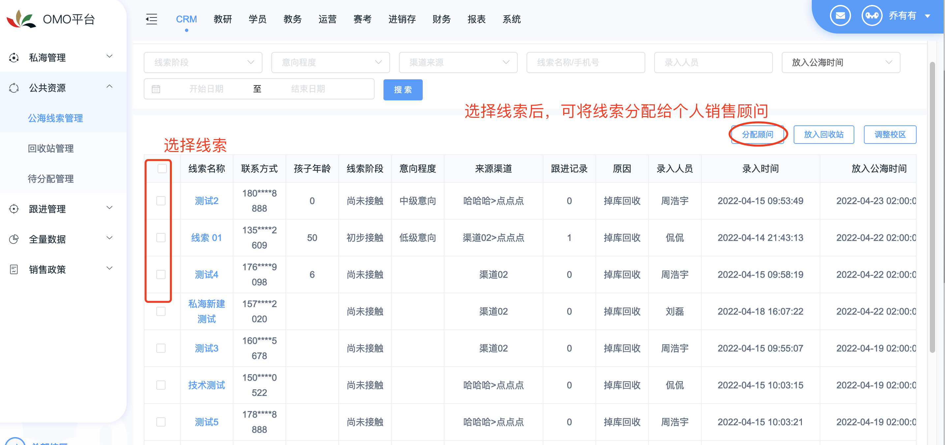This screenshot has height=445, width=945.
Task: Switch to the 进销存 top tab
Action: (x=402, y=19)
